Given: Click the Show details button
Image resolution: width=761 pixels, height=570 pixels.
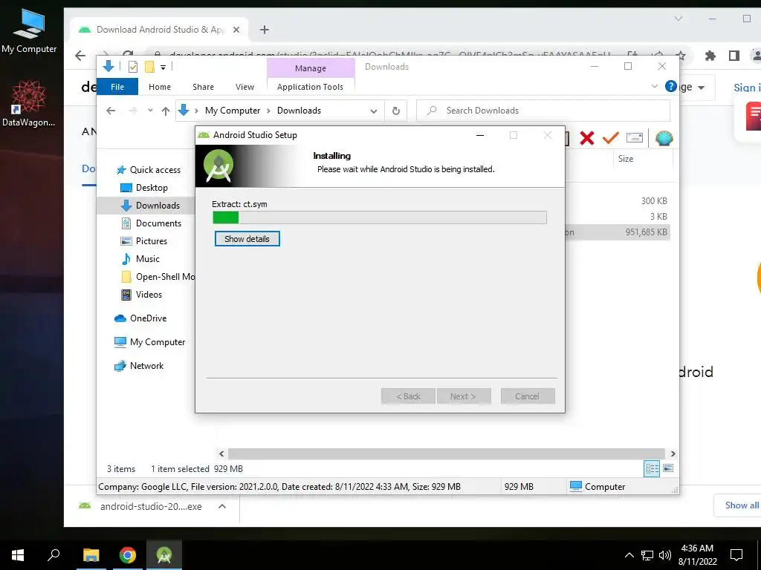Looking at the screenshot, I should pos(247,239).
